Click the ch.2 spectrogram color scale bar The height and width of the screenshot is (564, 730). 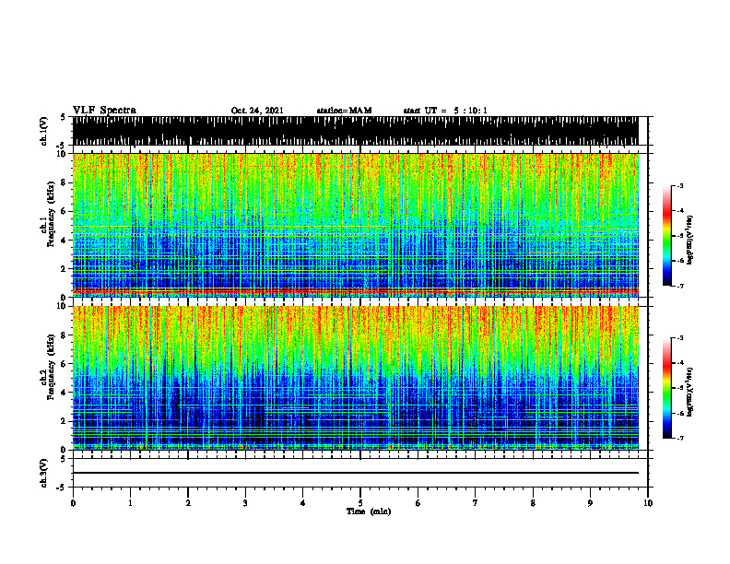pos(667,388)
